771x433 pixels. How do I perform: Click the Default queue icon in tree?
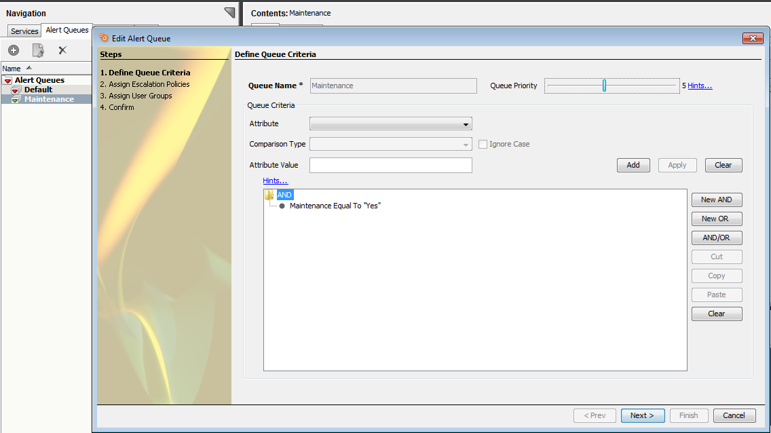16,90
